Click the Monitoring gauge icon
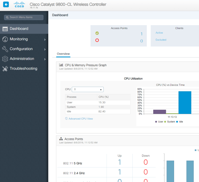Image resolution: width=199 pixels, height=182 pixels. [5, 39]
